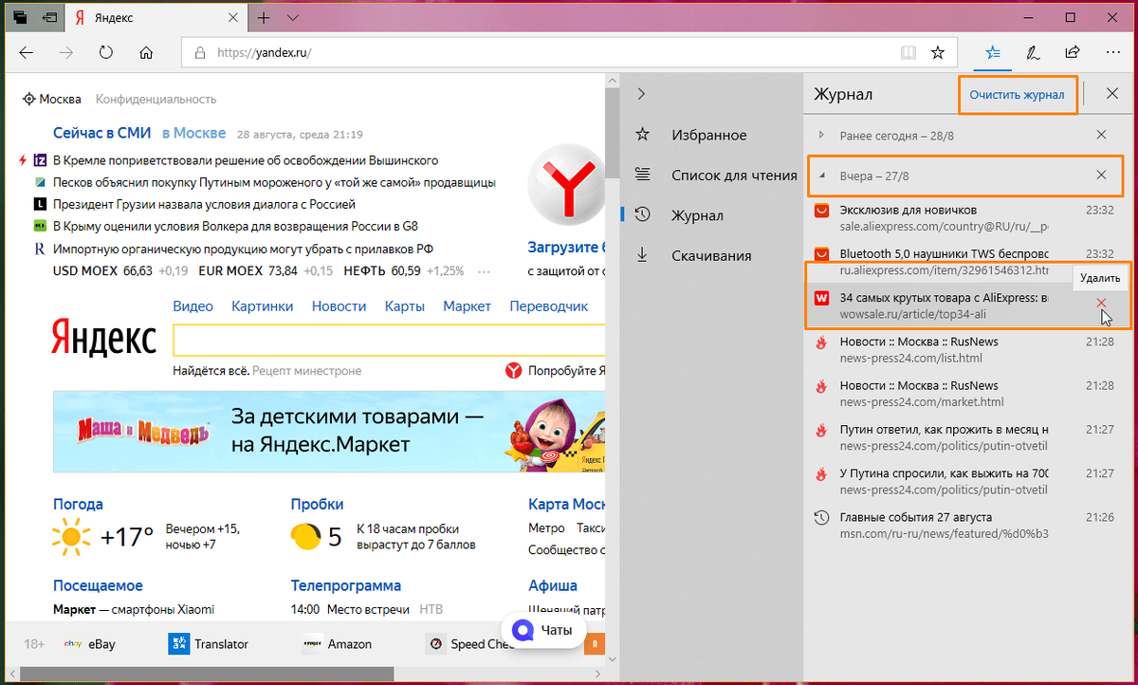Screen dimensions: 1138x685
Task: Add page to favorites star in address bar
Action: coord(938,53)
